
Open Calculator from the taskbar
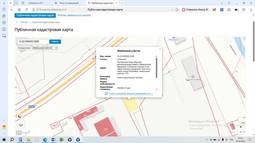click(x=20, y=139)
